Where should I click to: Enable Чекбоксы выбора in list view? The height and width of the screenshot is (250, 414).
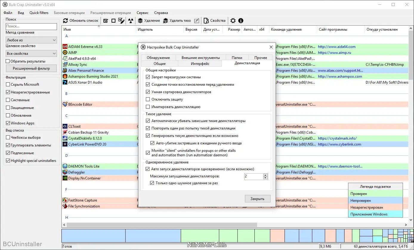pyautogui.click(x=8, y=137)
